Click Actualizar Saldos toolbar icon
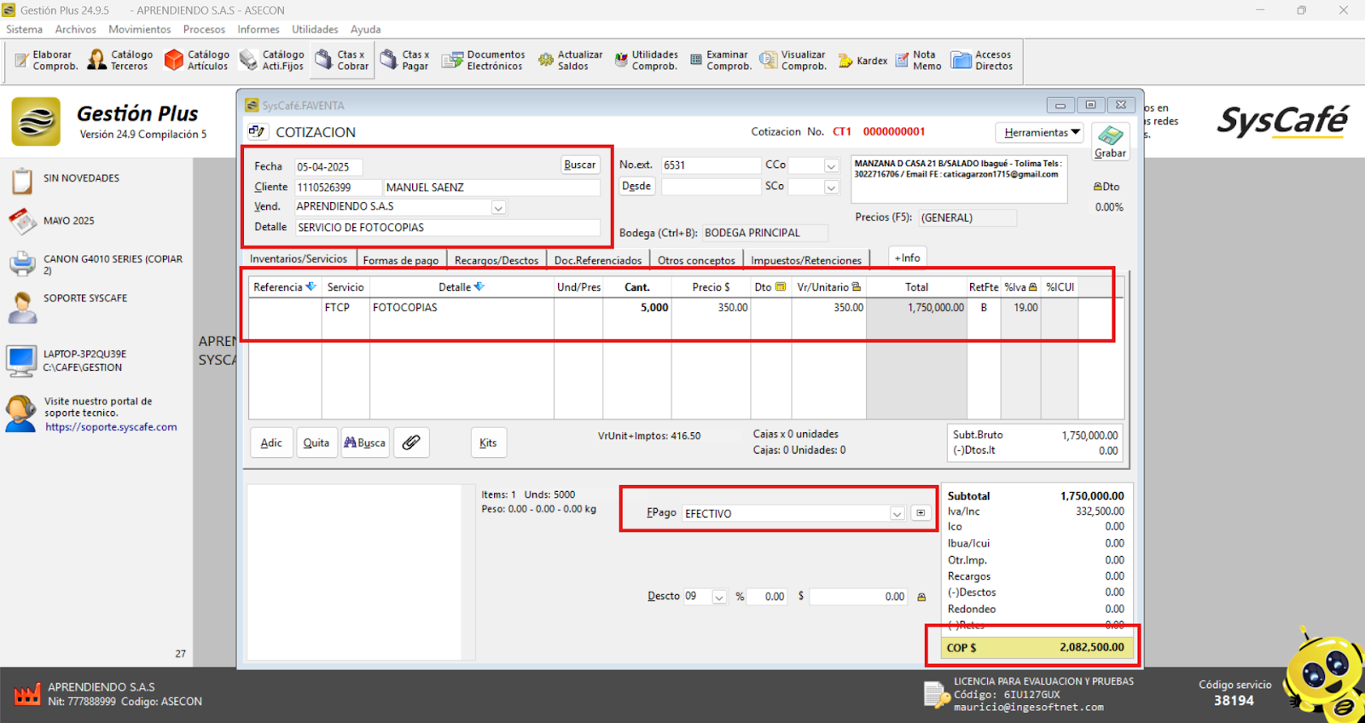This screenshot has height=723, width=1365. pyautogui.click(x=570, y=60)
